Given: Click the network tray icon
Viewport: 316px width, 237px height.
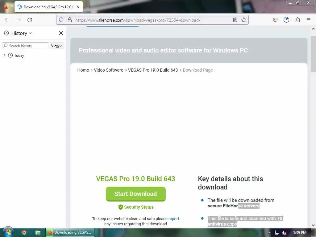Looking at the screenshot, I should point(277,233).
